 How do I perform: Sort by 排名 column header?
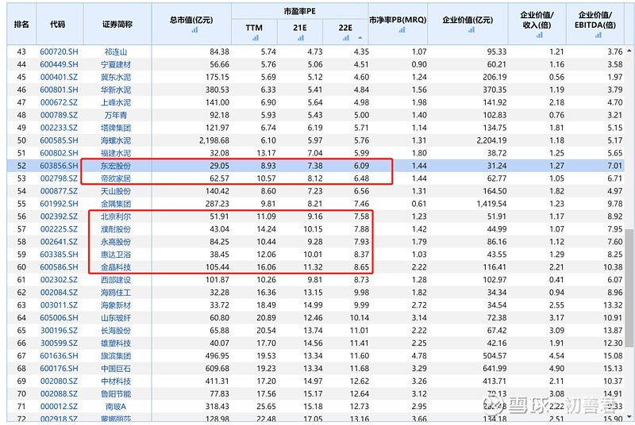tap(21, 25)
